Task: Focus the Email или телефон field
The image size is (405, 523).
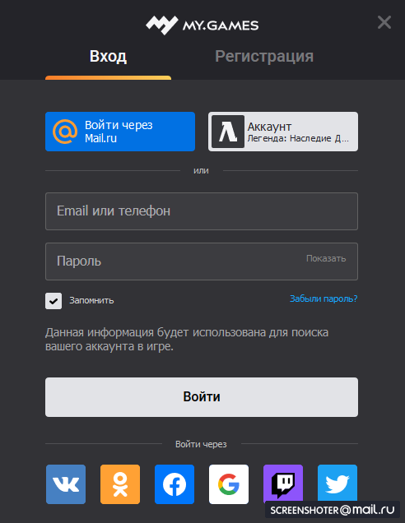Action: tap(202, 211)
